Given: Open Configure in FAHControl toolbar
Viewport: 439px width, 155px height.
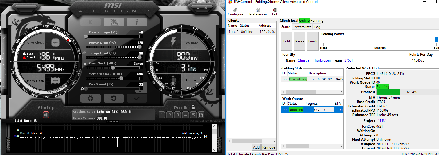Looking at the screenshot, I should click(235, 12).
